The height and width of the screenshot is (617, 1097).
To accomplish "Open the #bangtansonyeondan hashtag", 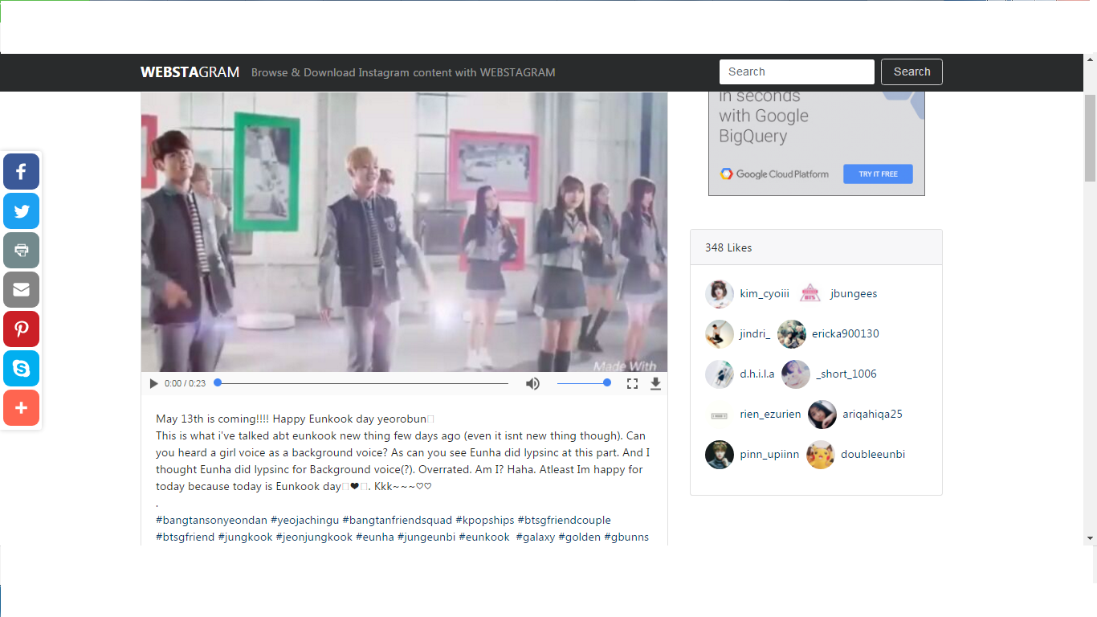I will point(212,521).
